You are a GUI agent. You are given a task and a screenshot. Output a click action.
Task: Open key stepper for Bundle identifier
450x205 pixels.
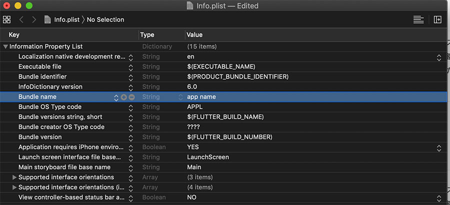pos(131,77)
